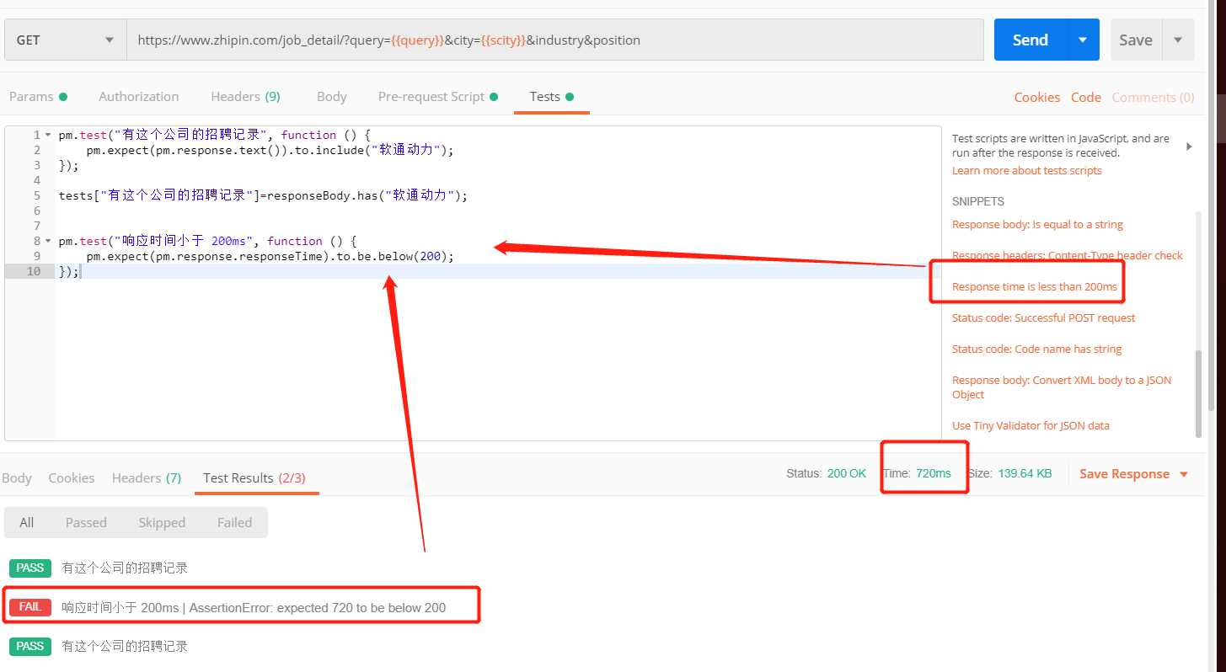
Task: Filter test results by Passed
Action: (86, 522)
